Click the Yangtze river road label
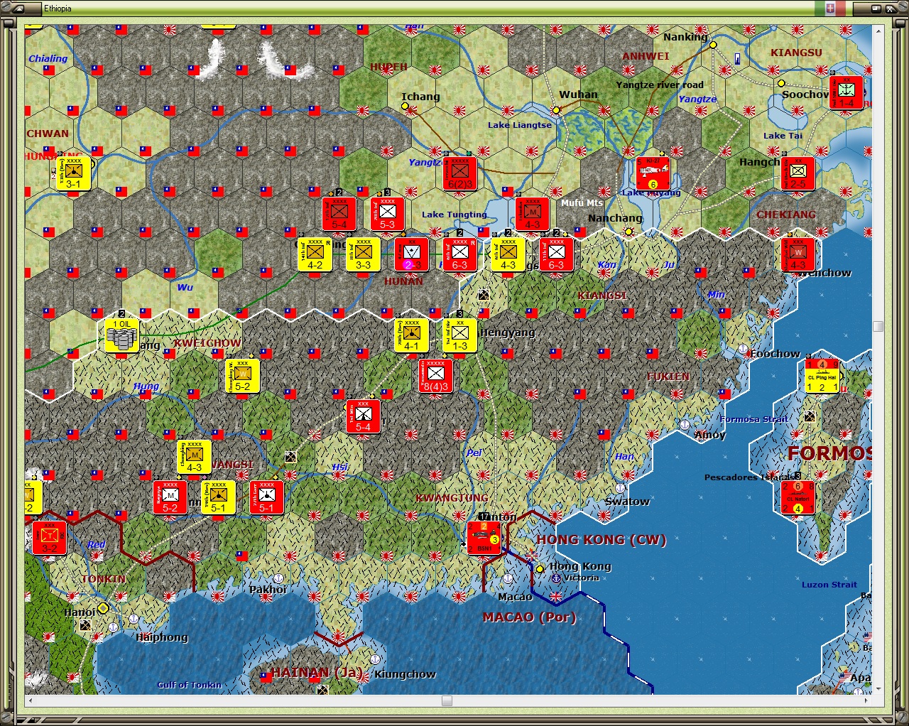 (x=660, y=85)
